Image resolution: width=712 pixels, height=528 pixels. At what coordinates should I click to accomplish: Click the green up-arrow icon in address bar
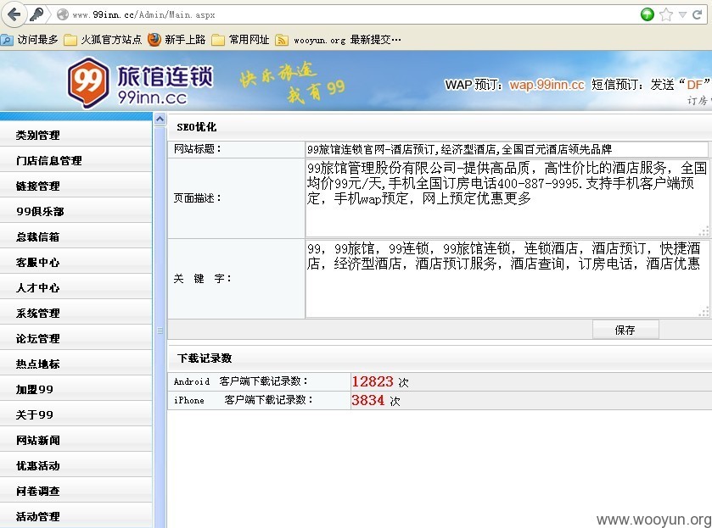tap(647, 14)
